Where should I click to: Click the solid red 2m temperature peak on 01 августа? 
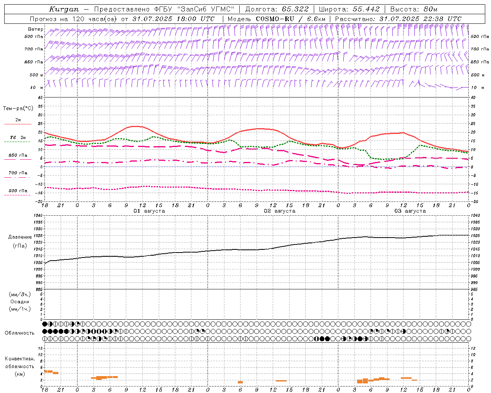point(135,126)
